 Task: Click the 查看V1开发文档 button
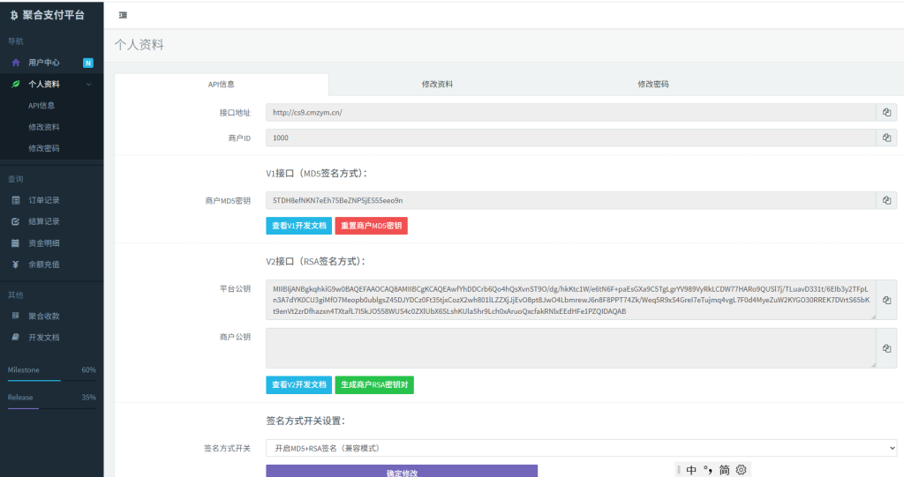coord(298,227)
